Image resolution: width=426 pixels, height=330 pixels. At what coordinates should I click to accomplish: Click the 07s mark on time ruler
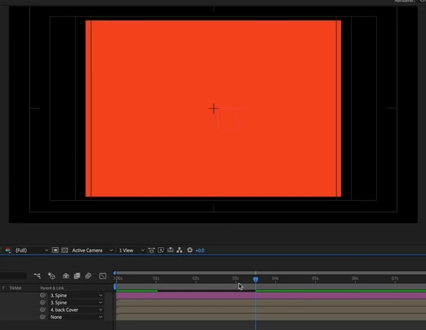tap(395, 278)
